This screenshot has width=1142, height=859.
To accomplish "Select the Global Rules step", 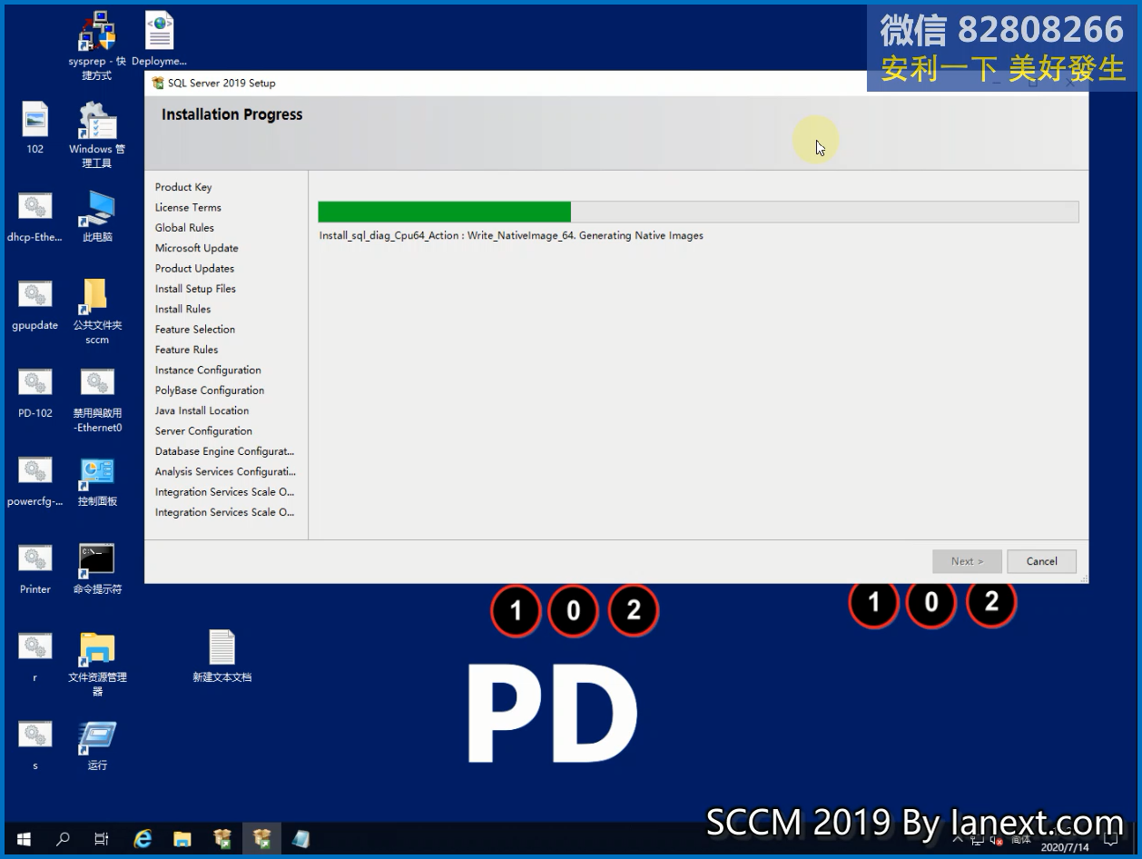I will 184,228.
